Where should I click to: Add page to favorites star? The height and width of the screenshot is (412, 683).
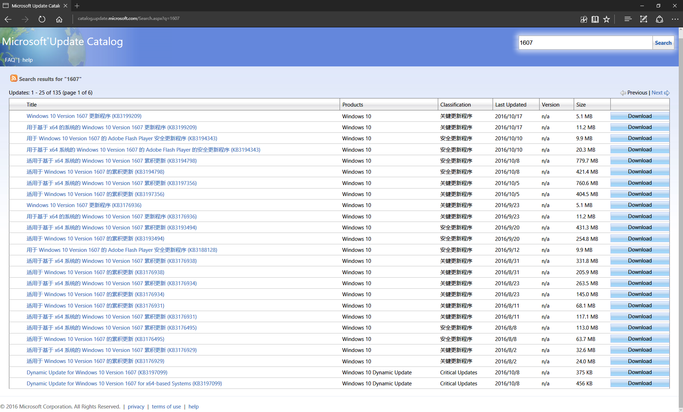click(607, 19)
